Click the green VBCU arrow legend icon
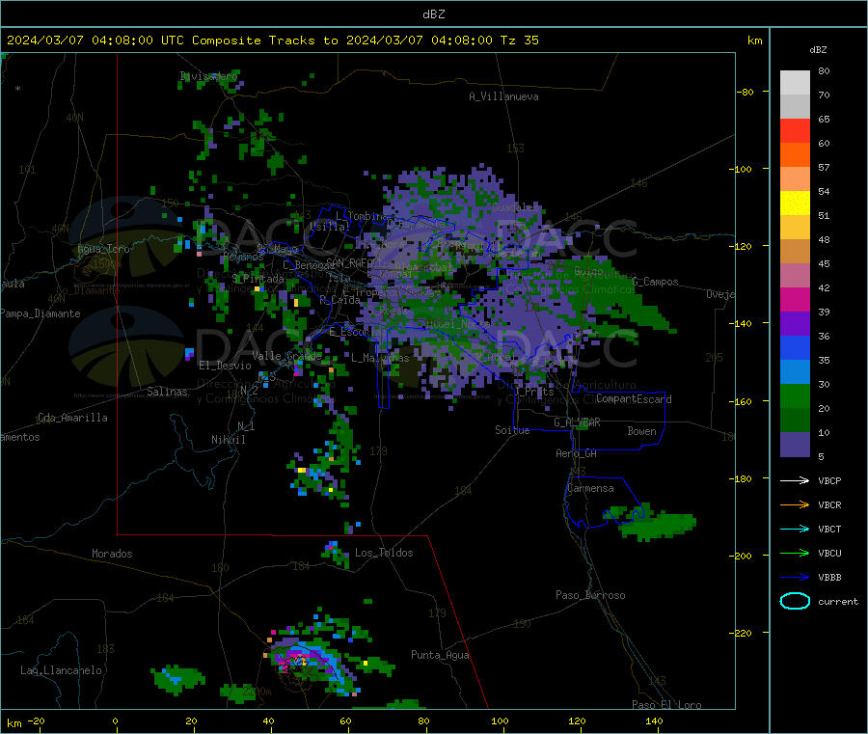The height and width of the screenshot is (734, 868). tap(795, 553)
